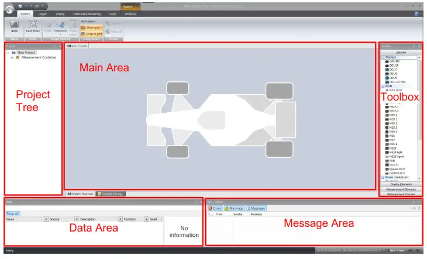Select the MS7 ECU icon

387,140
